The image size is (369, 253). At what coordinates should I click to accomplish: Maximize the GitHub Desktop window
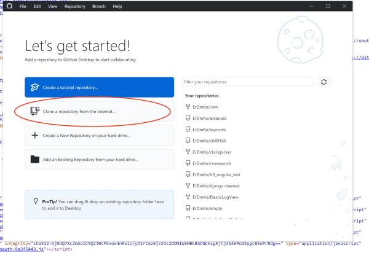pyautogui.click(x=328, y=6)
